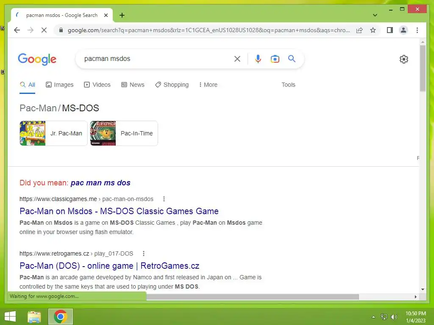Open Google quick settings gear
Screen dimensions: 434x325
click(404, 59)
